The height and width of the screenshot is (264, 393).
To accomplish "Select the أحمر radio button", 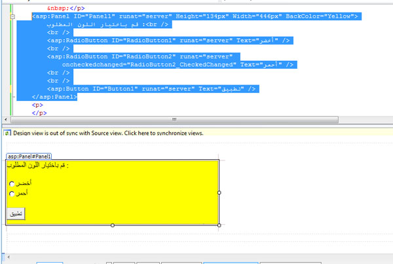I will tap(11, 194).
